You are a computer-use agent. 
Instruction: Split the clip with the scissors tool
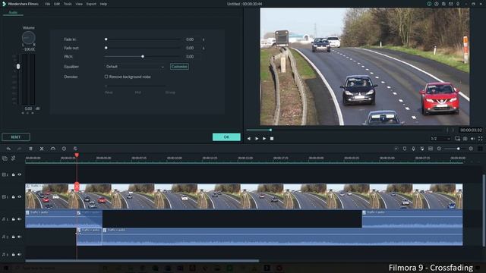pyautogui.click(x=42, y=149)
